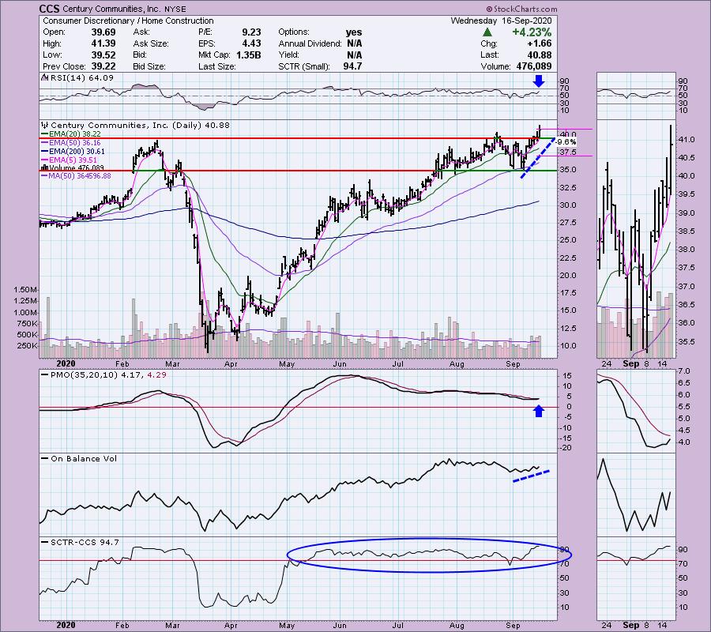Click the Annual Dividend N/A field
Viewport: 711px width, 632px height.
click(320, 43)
